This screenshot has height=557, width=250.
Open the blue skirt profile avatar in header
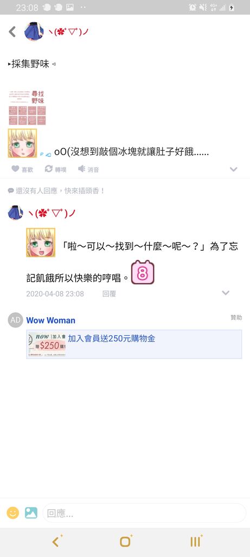point(34,32)
